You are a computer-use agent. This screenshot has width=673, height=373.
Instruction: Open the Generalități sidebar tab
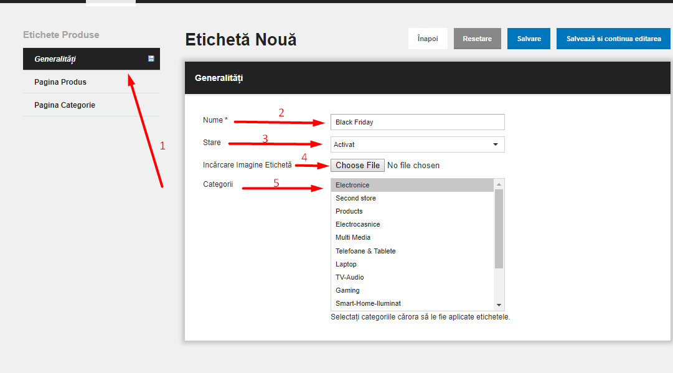tap(92, 59)
